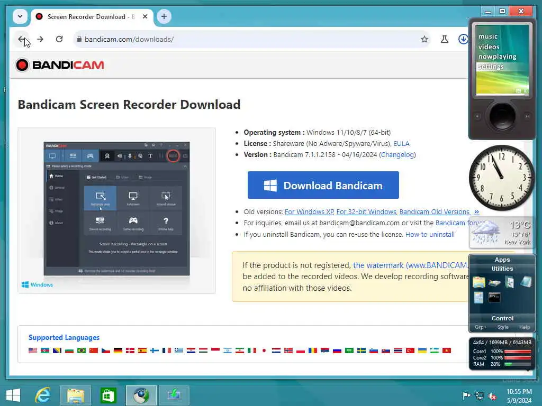The image size is (542, 406).
Task: Click the Supported Languages heading
Action: point(64,337)
